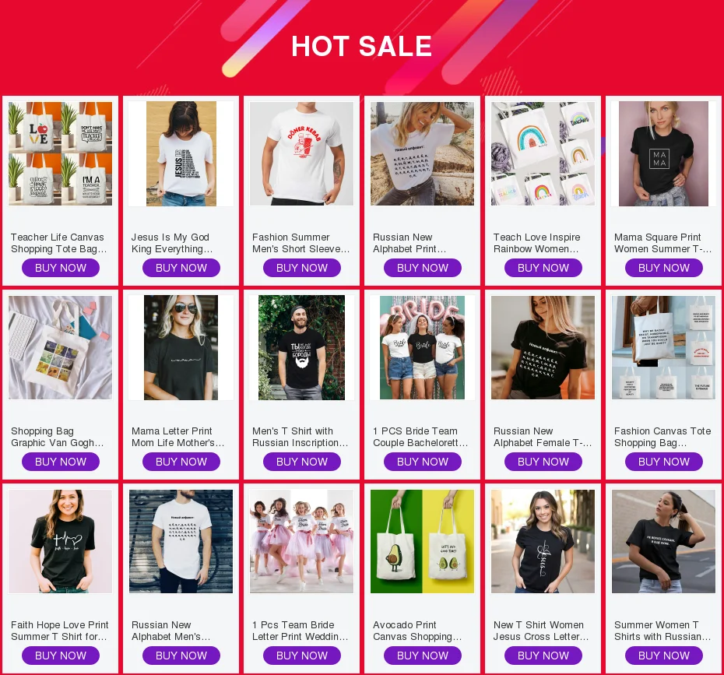724x675 pixels.
Task: Click BUY NOW under Jesus Is My God
Action: (181, 268)
